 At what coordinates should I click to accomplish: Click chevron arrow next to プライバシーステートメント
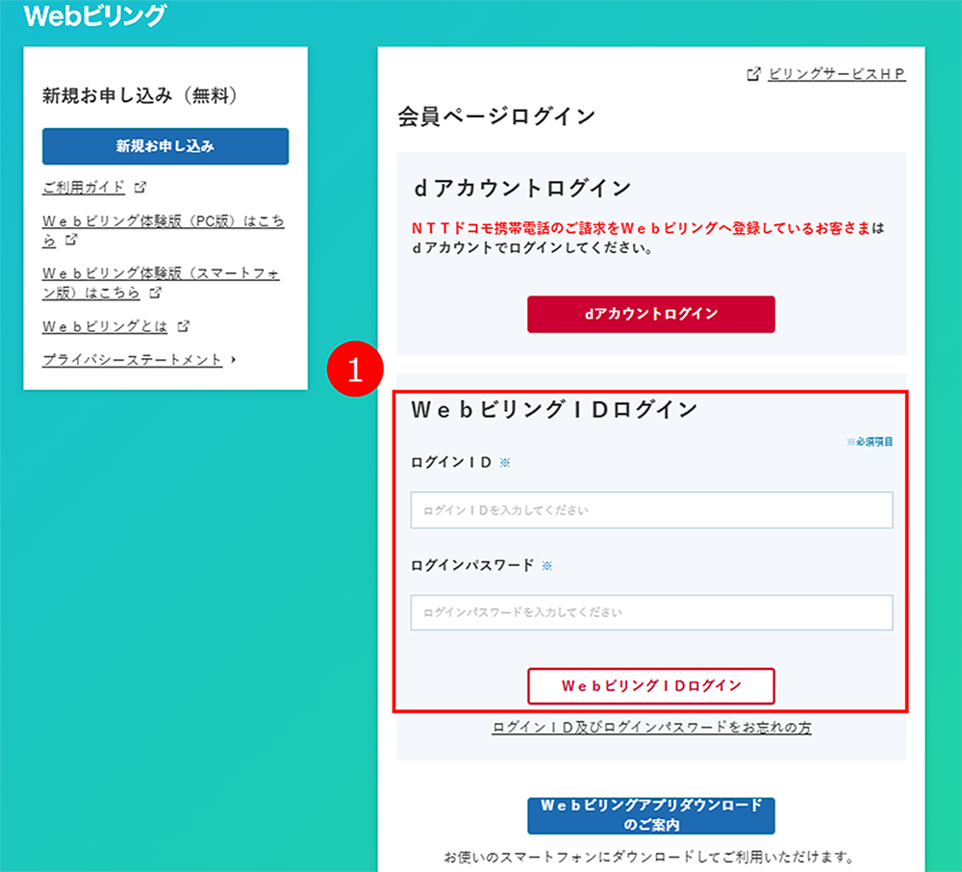(x=233, y=360)
